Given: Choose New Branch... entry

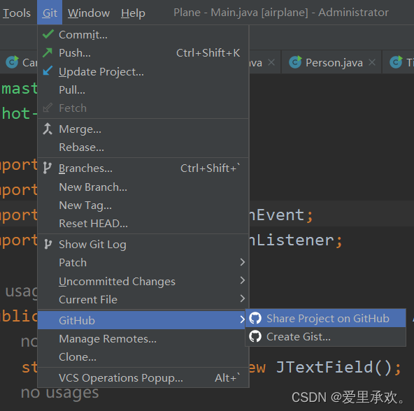Looking at the screenshot, I should 143,187.
